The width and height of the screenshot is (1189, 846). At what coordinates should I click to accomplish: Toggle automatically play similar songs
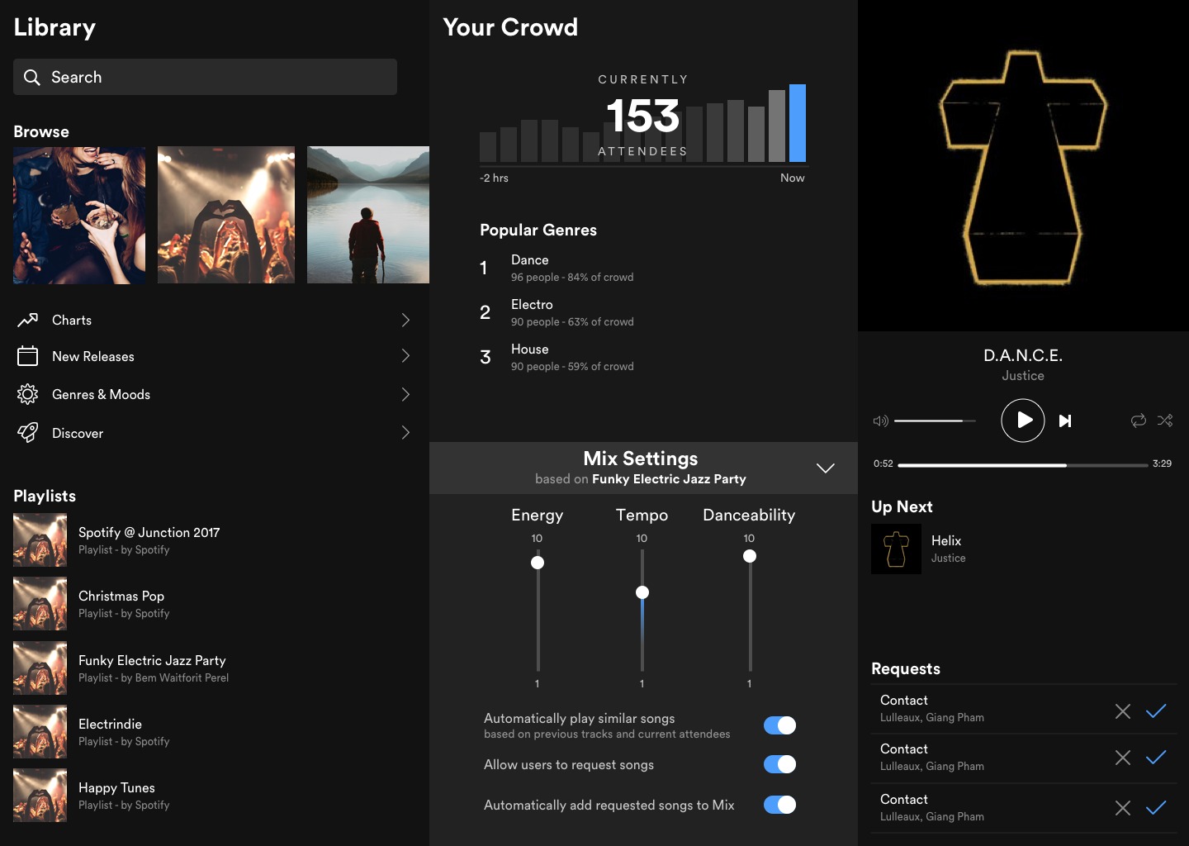point(779,725)
